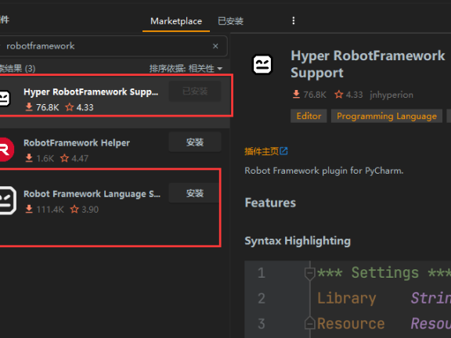Open the 已安装 (Installed) tab
Screen dimensions: 451x338
click(231, 21)
